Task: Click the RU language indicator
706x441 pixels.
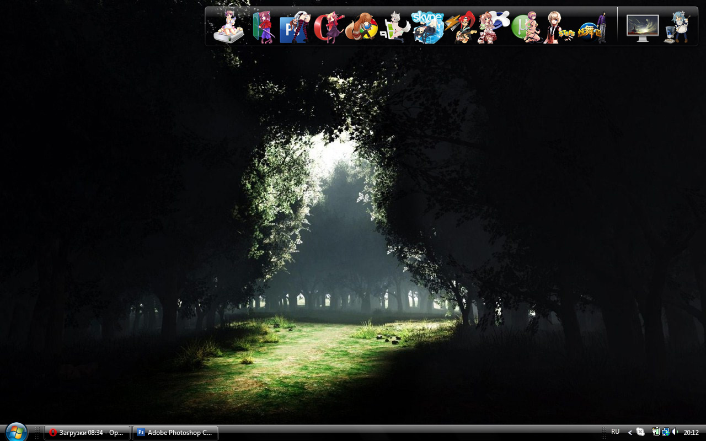Action: (616, 432)
